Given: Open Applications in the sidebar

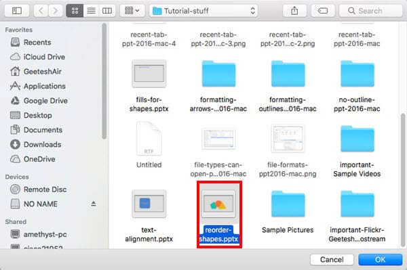Looking at the screenshot, I should point(37,86).
